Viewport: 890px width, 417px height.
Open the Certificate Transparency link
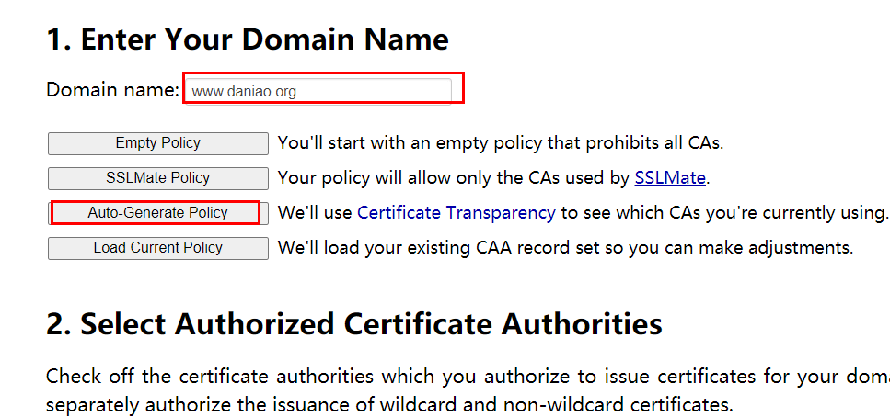click(x=456, y=213)
